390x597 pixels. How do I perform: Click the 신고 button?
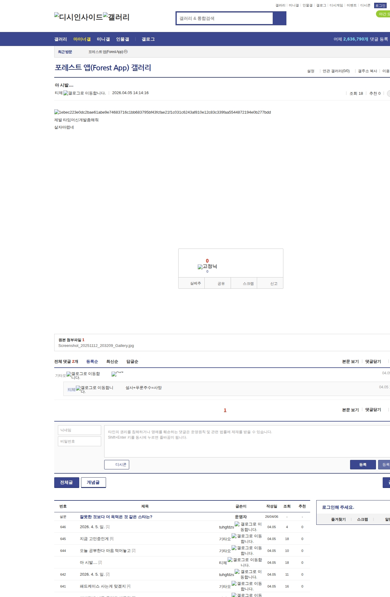270,283
